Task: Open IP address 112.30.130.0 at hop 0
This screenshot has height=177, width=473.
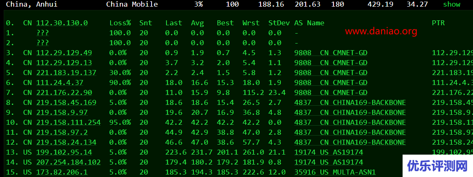Action: (62, 23)
